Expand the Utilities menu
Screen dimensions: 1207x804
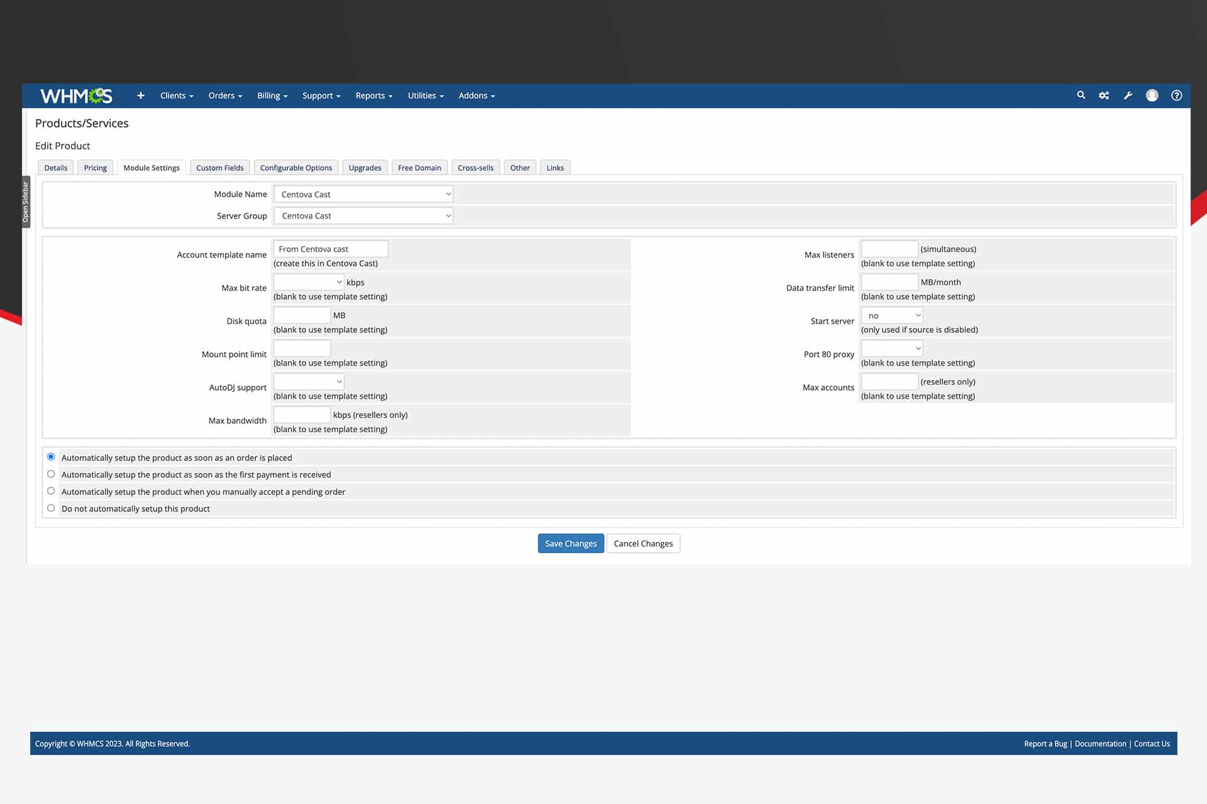(426, 95)
